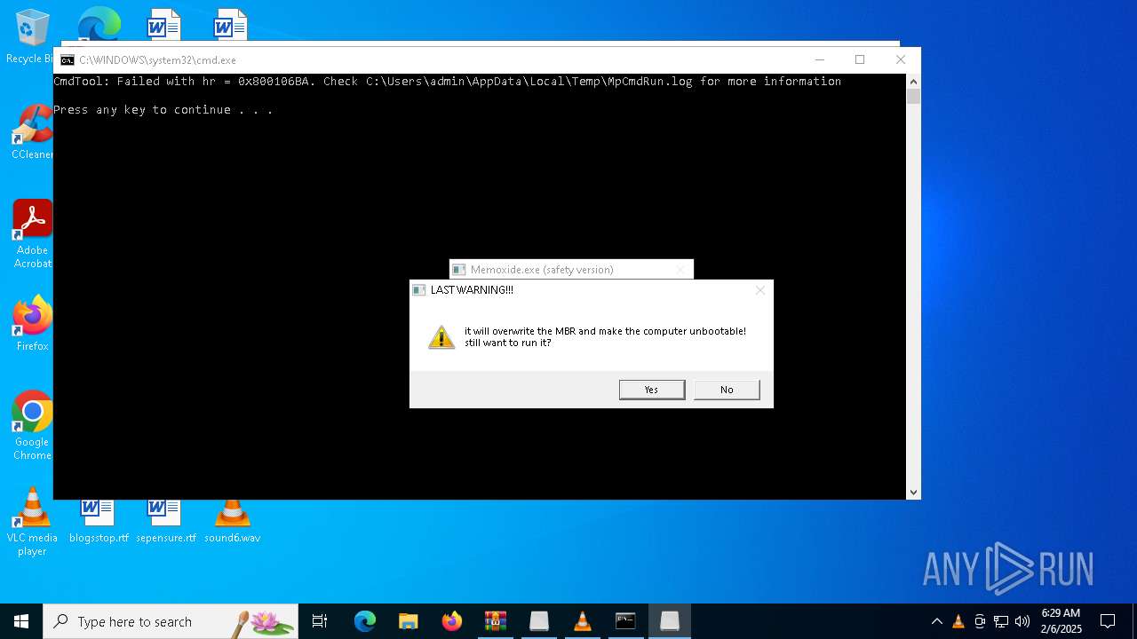
Task: Click the cmd.exe window title icon
Action: coord(68,60)
